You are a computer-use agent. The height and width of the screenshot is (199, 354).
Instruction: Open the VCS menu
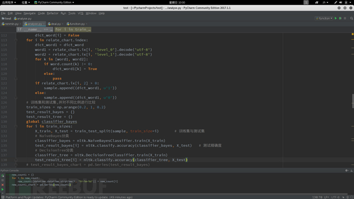[x=81, y=13]
